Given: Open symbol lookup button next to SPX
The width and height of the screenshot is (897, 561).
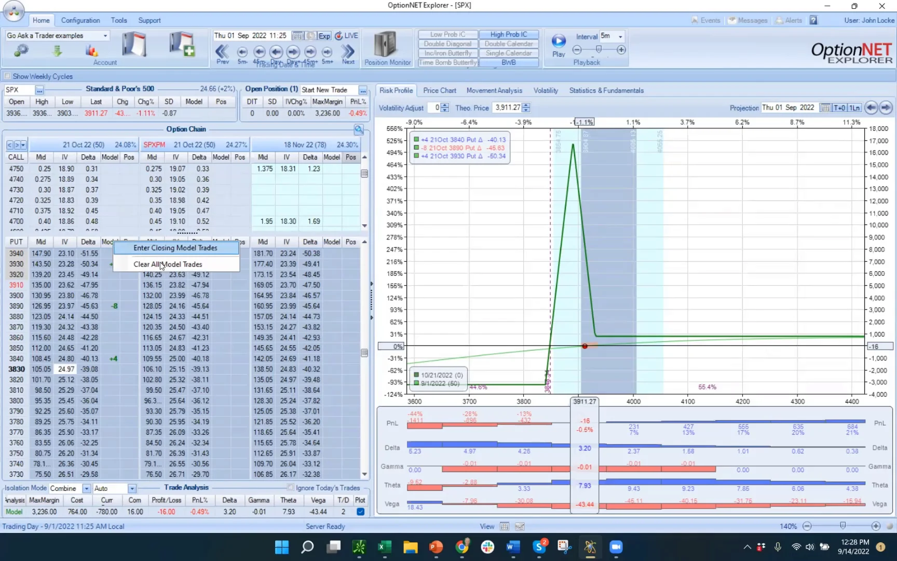Looking at the screenshot, I should (x=39, y=90).
